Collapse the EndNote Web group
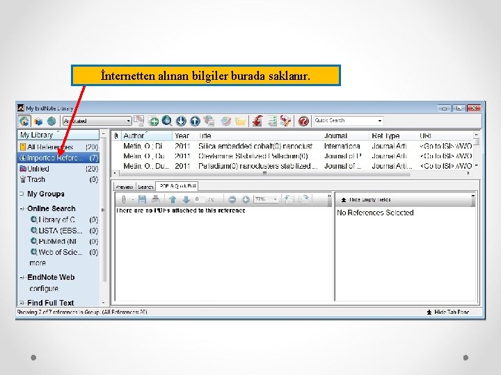The height and width of the screenshot is (375, 501). pos(22,277)
